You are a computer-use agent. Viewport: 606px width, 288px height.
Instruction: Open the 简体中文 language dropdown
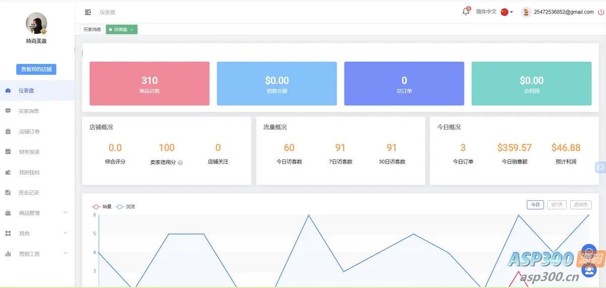[x=494, y=12]
